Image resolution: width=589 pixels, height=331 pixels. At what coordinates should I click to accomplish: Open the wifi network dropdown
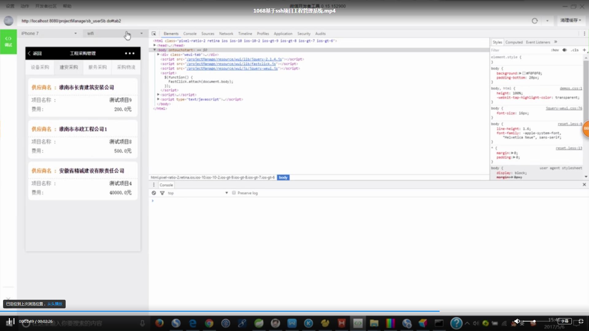pyautogui.click(x=115, y=33)
